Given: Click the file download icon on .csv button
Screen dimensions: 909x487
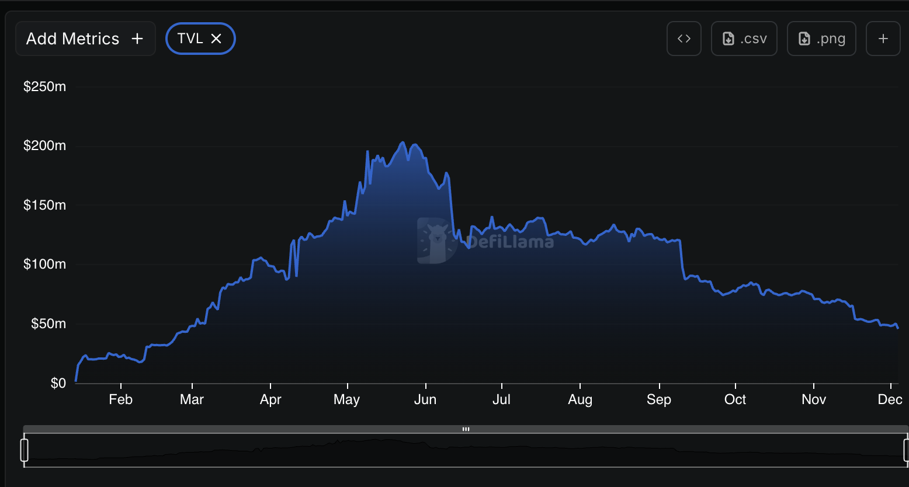Looking at the screenshot, I should [x=728, y=38].
